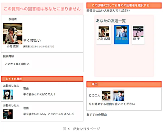This screenshot has width=163, height=132.
Task: Click reason text 早く寝たいらしい。アドバイスをよろしく
Action: 49,114
